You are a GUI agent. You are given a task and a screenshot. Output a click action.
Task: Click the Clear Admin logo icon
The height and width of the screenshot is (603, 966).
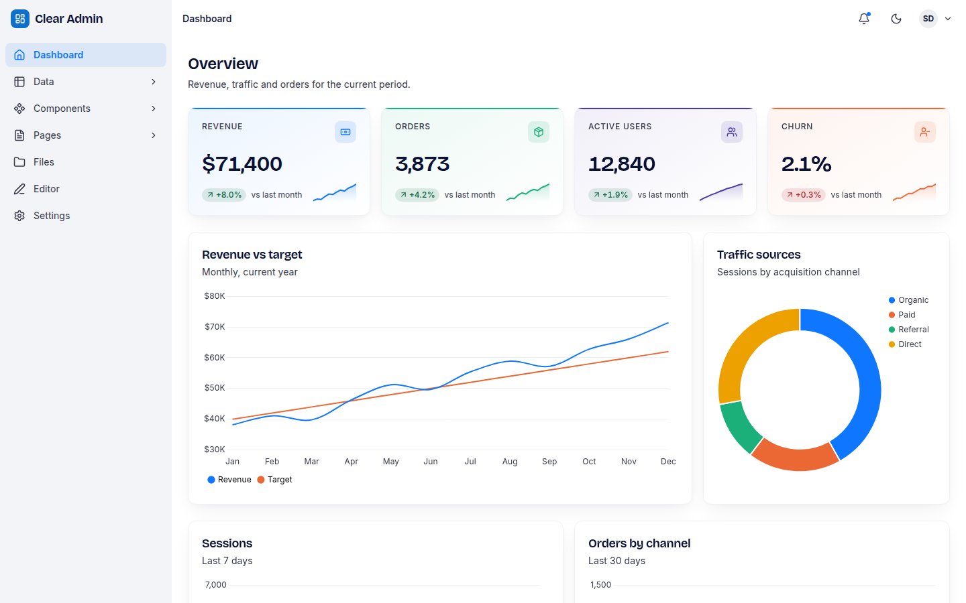(x=20, y=19)
